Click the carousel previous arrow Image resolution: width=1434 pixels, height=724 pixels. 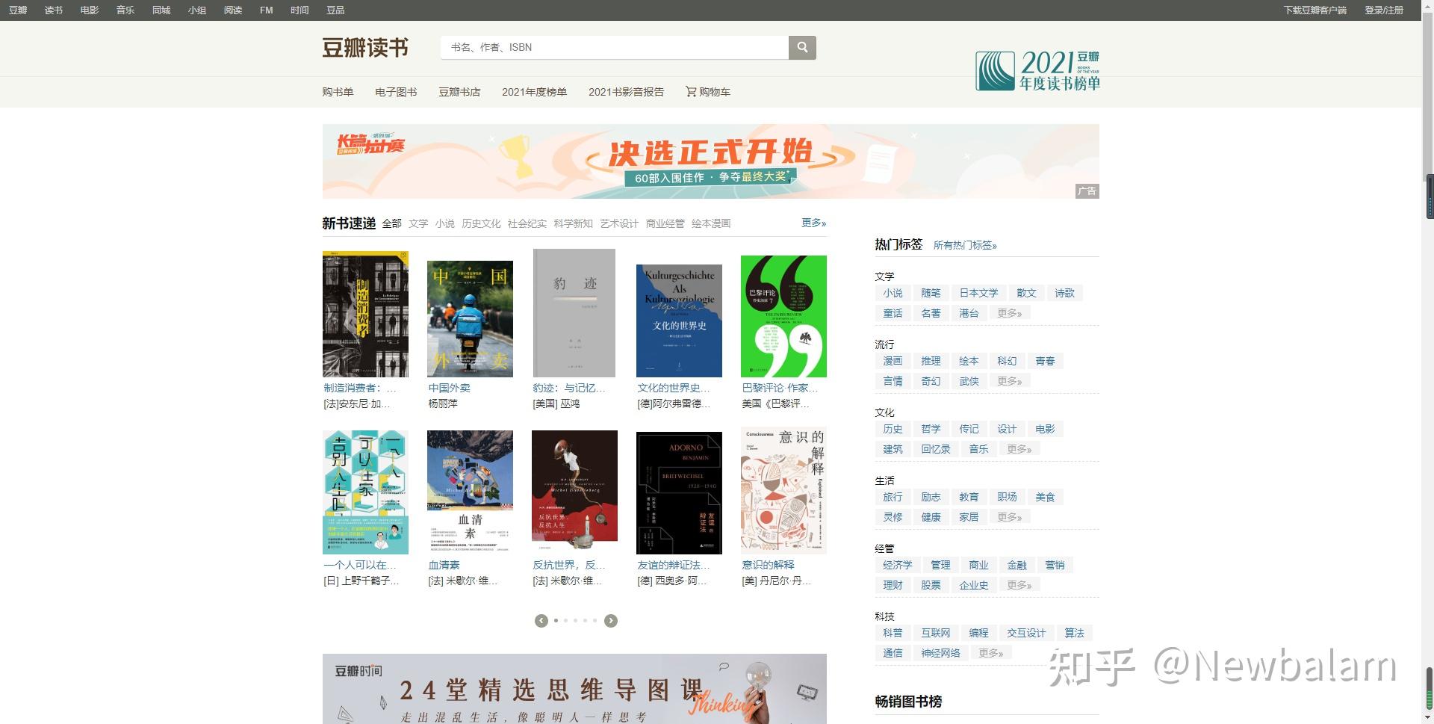click(541, 620)
